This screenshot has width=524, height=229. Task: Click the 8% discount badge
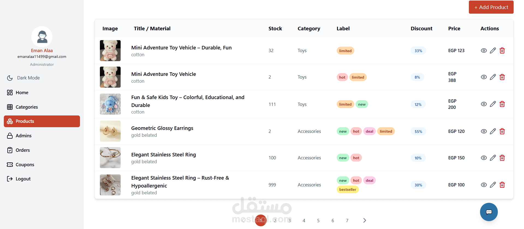417,77
